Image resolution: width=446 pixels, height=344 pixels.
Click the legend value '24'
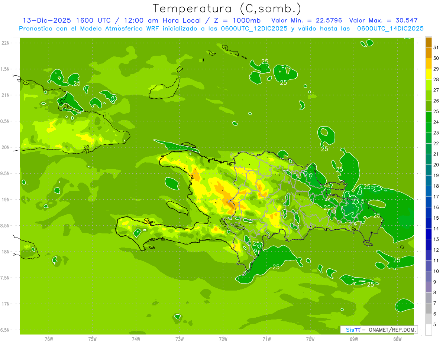(436, 122)
